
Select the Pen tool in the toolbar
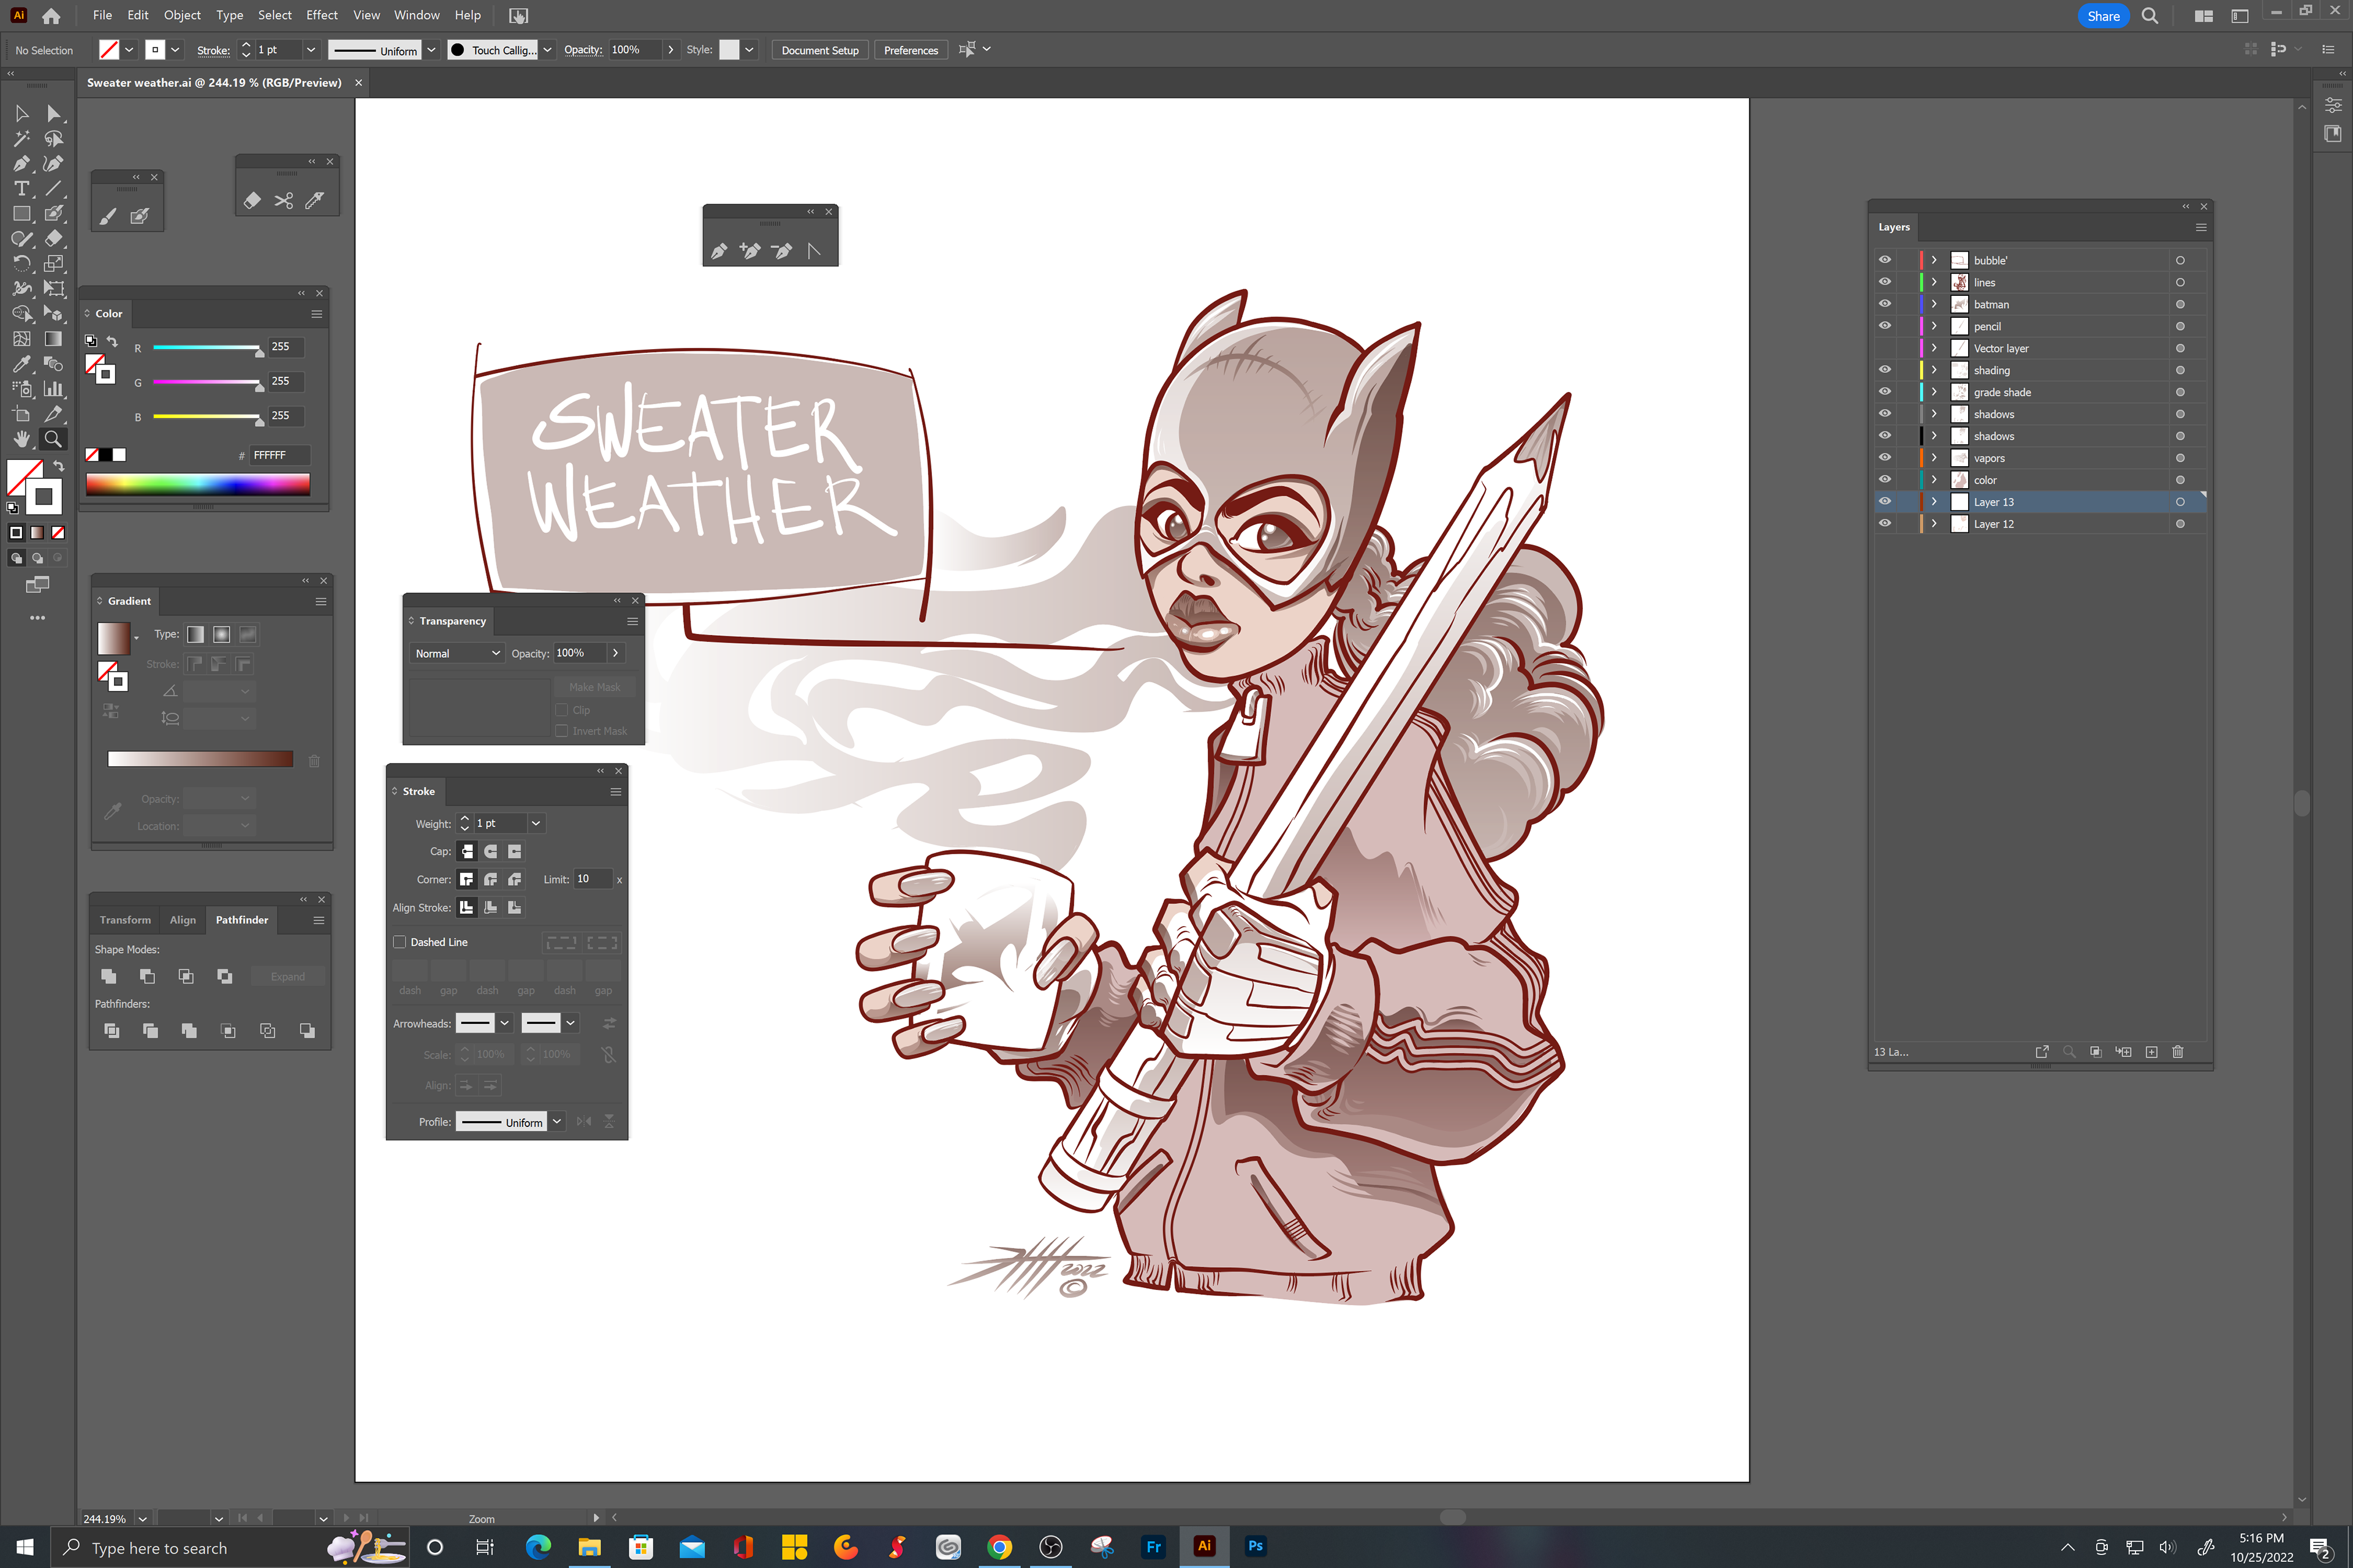tap(21, 164)
